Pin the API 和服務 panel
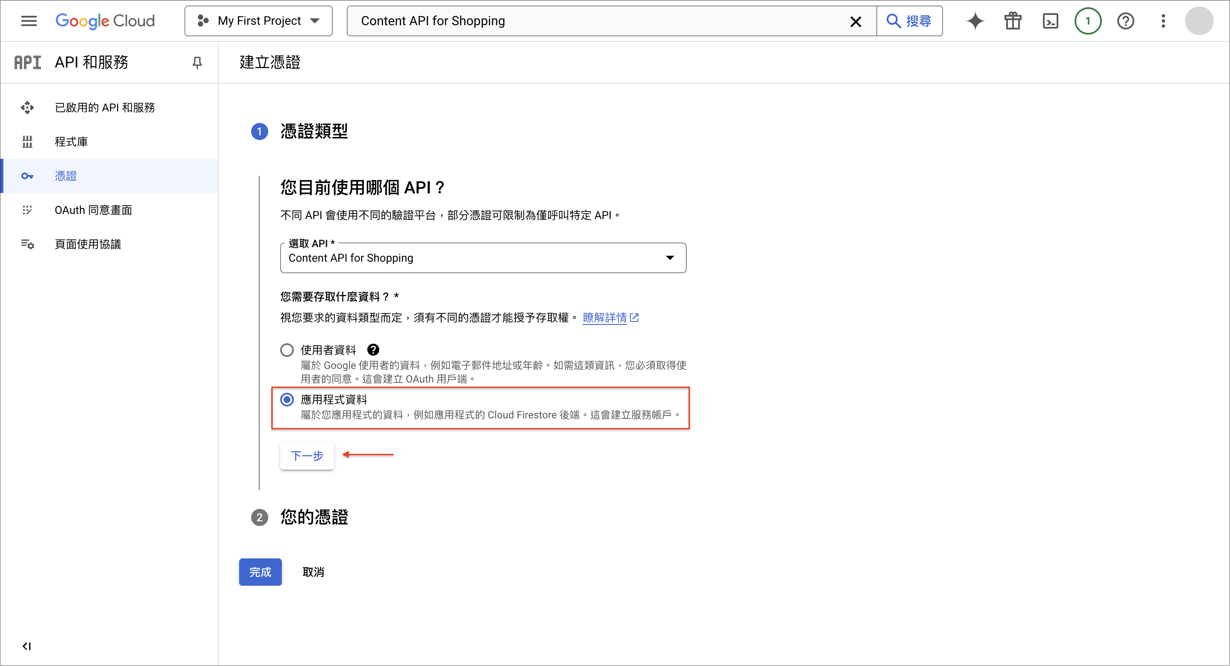This screenshot has height=666, width=1230. 197,62
